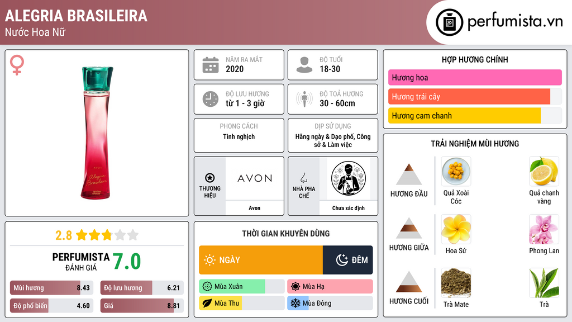Screen dimensions: 572x322
Task: Select the dark Đêm nighttime segment
Action: click(x=347, y=260)
